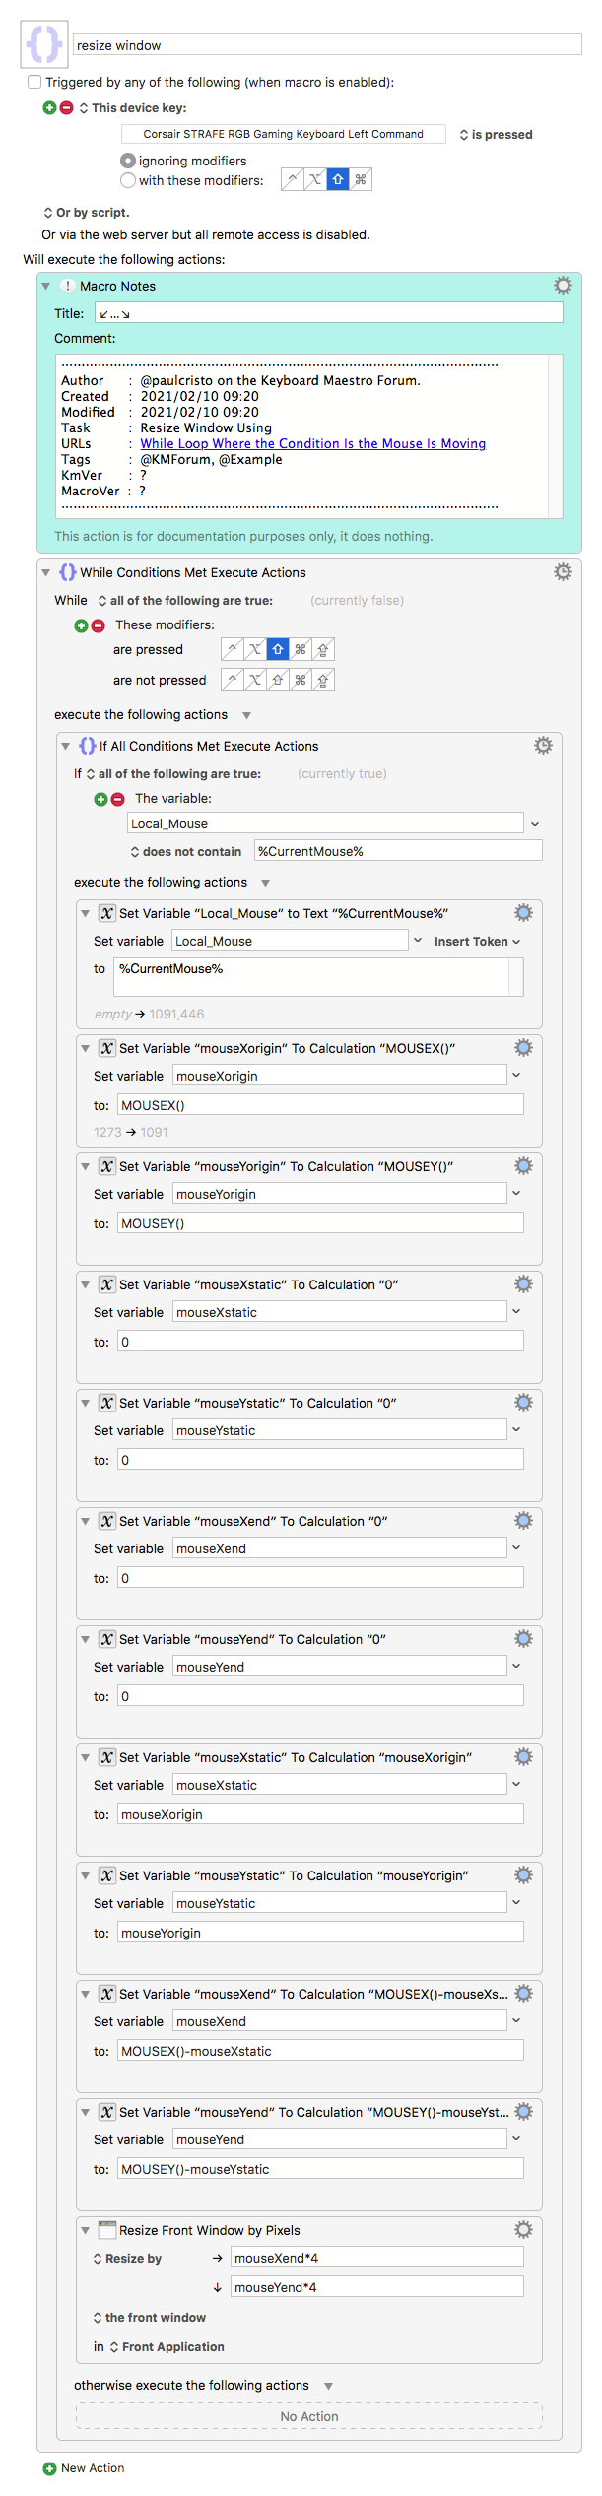Viewport: 602px width, 2496px height.
Task: Collapse the Macro Notes action triangle
Action: click(x=45, y=286)
